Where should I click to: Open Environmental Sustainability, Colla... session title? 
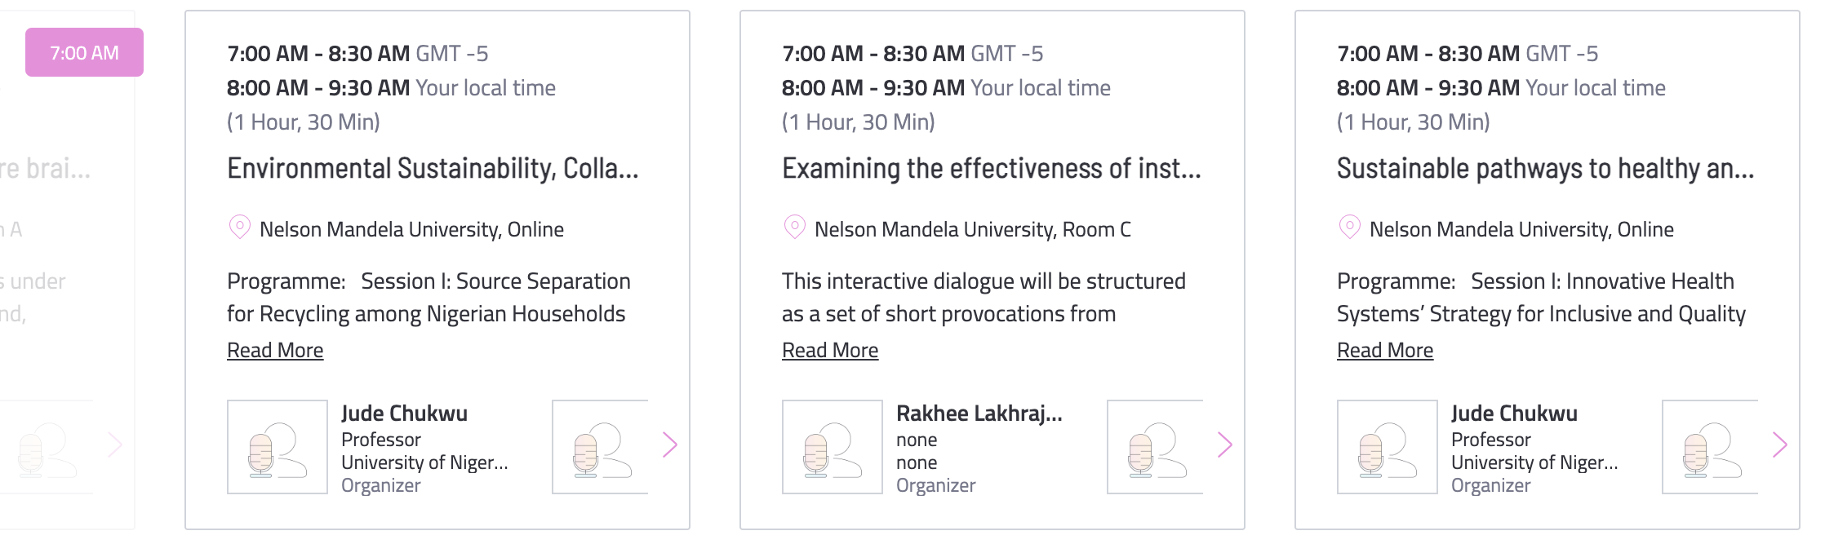[x=433, y=168]
